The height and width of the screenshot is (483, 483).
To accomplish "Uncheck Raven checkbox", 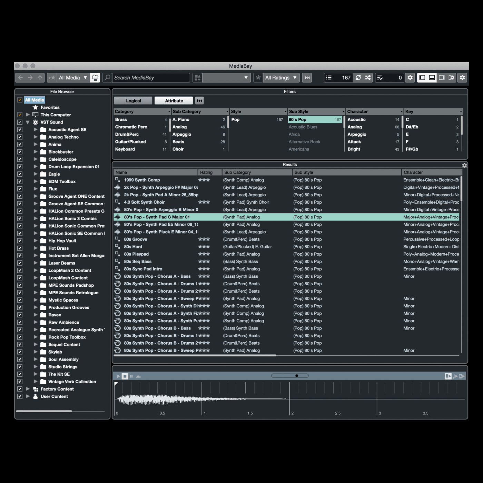I will click(20, 315).
